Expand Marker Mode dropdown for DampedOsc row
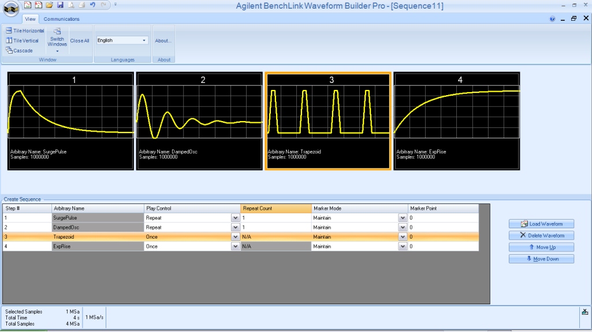Viewport: 592px width, 332px height. click(402, 228)
